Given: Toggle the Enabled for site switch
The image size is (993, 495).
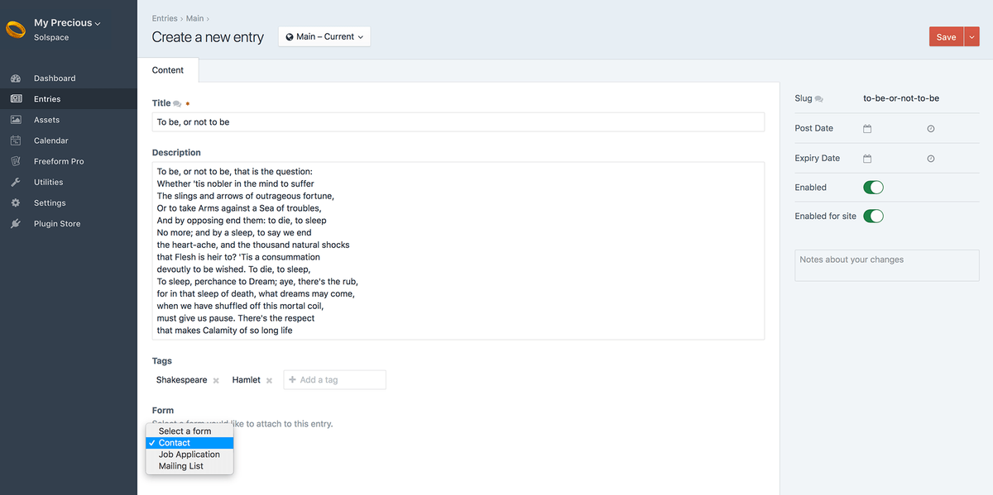Looking at the screenshot, I should 873,217.
